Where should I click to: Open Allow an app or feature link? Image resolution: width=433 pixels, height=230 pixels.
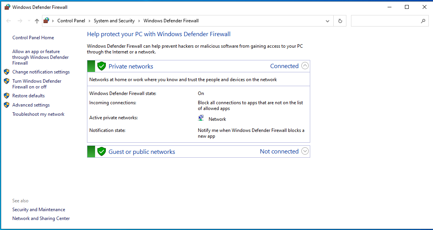(x=40, y=57)
